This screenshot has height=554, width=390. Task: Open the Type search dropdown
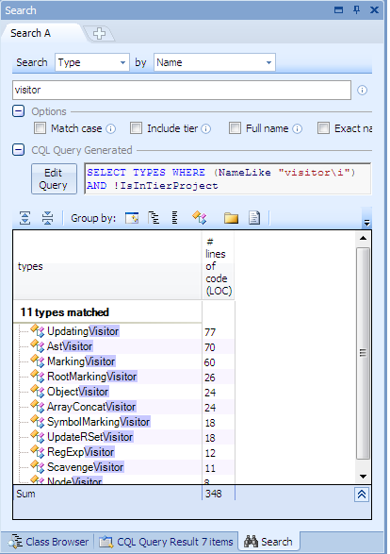[92, 62]
